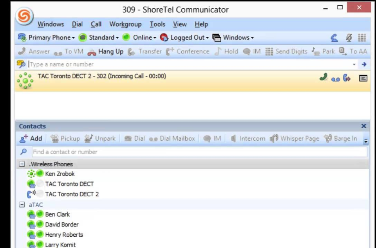
Task: Open the Logged Out agent state dropdown
Action: [x=184, y=37]
